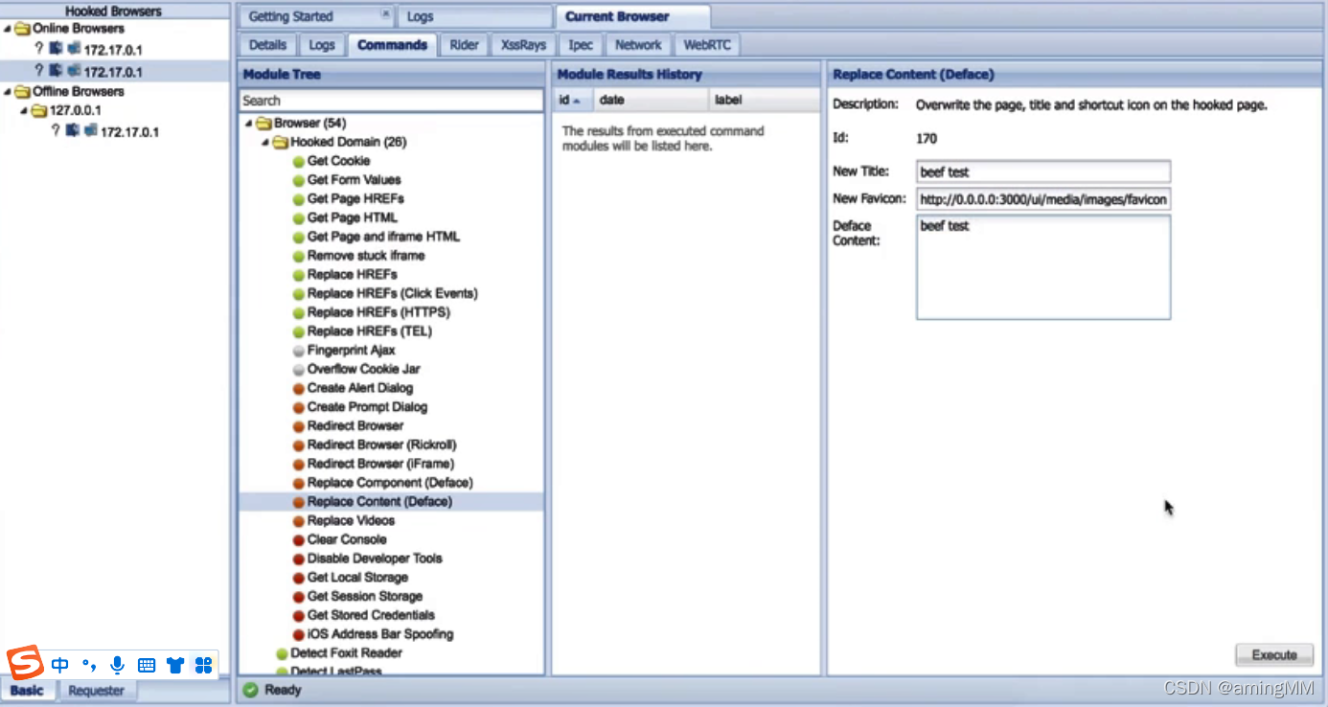The width and height of the screenshot is (1328, 707).
Task: Collapse the Browser (54) module node
Action: (250, 124)
